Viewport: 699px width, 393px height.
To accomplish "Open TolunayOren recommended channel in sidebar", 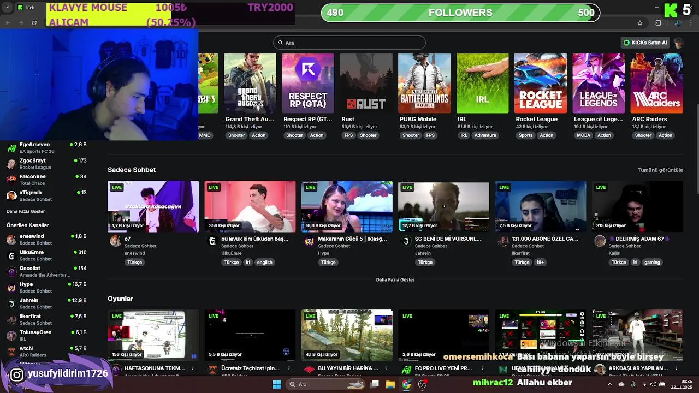I will (x=46, y=335).
